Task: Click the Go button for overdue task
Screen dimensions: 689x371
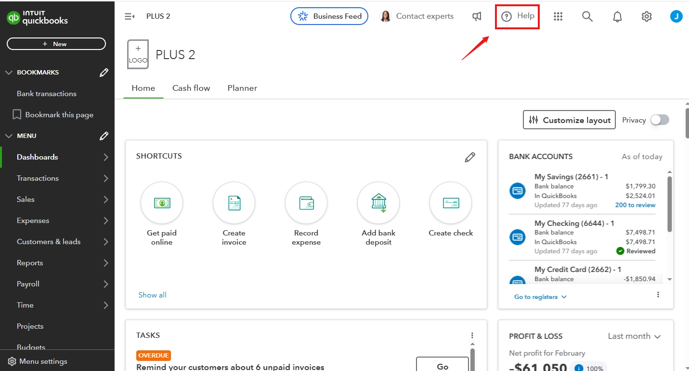Action: [442, 364]
